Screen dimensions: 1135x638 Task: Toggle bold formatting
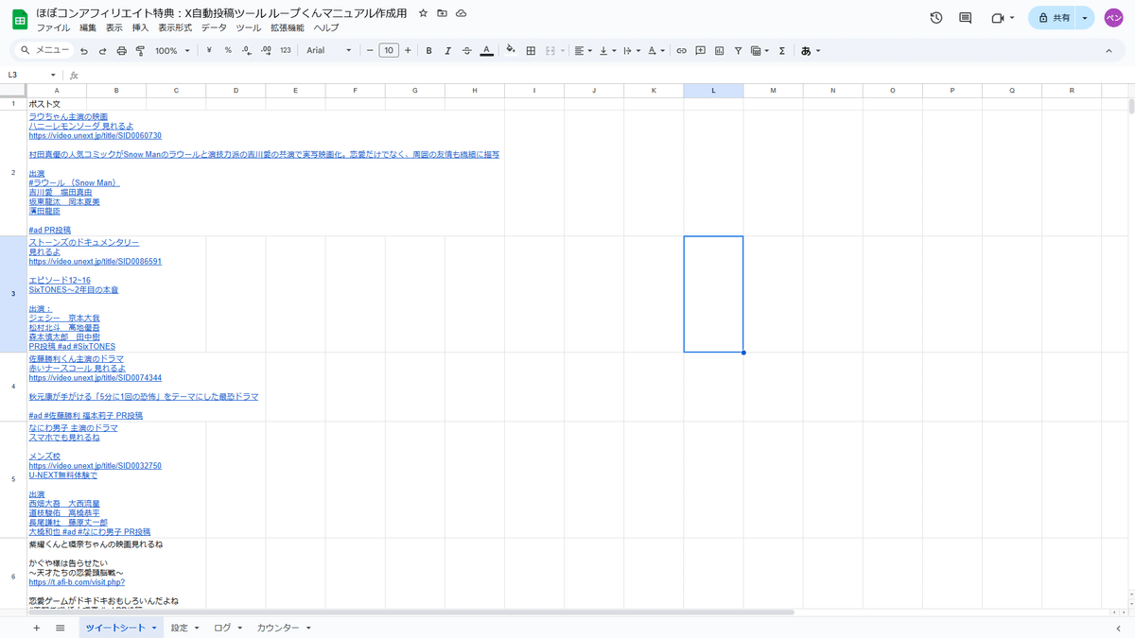(428, 51)
